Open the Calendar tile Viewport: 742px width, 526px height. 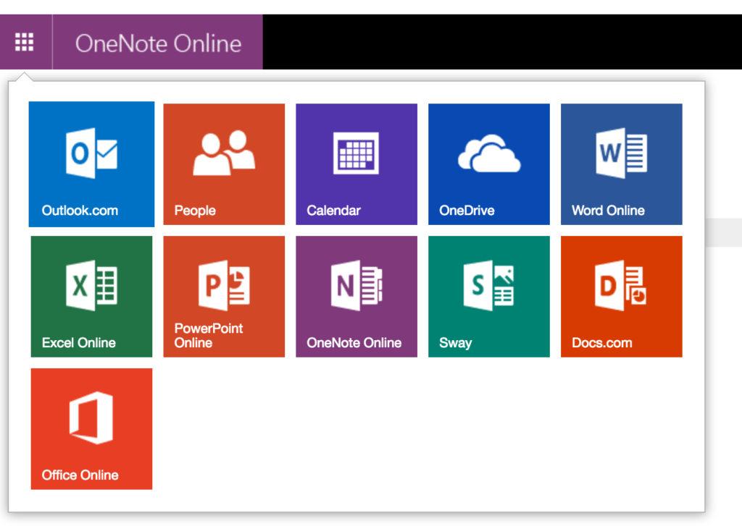(x=357, y=164)
